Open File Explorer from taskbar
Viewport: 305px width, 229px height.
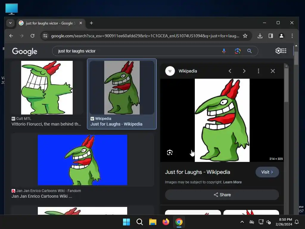coord(153,222)
